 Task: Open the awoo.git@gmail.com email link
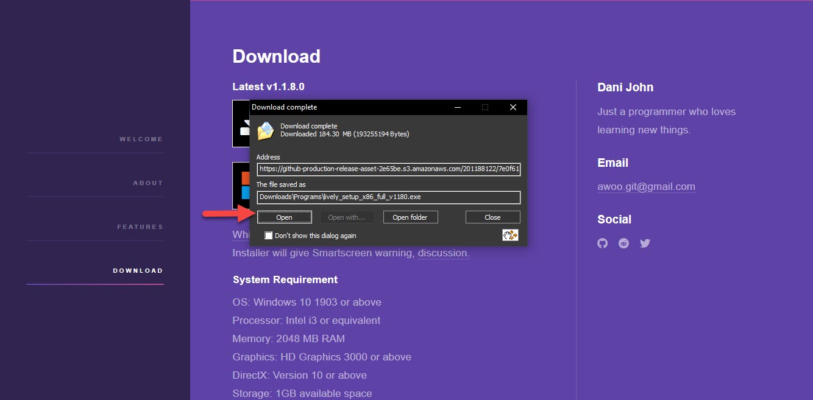tap(646, 187)
